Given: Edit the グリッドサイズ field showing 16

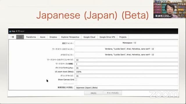Looking at the screenshot, I should tap(126, 76).
